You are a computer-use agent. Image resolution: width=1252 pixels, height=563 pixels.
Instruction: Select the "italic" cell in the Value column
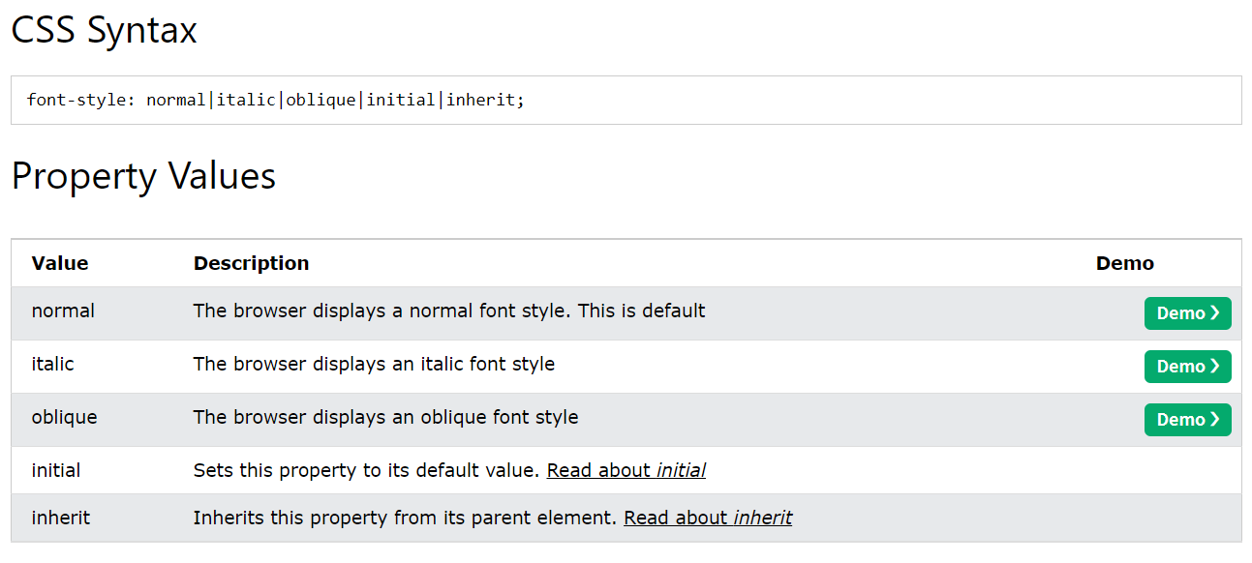53,365
